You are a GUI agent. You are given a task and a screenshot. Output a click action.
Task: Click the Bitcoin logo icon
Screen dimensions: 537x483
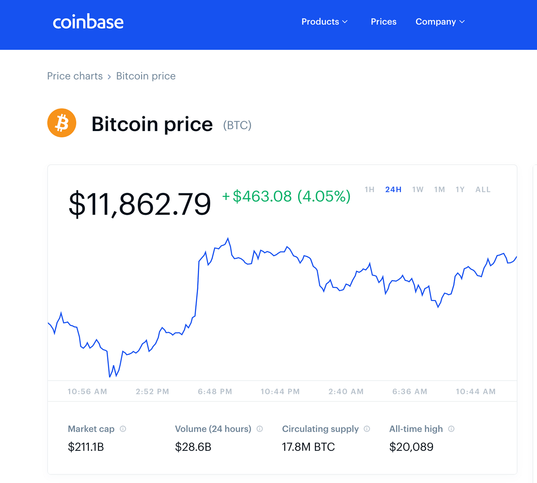[62, 123]
